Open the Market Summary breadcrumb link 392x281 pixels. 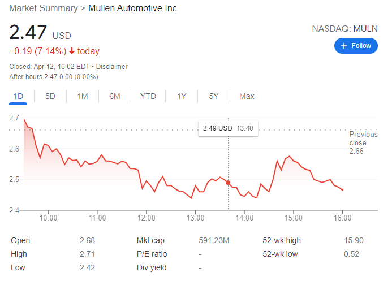click(42, 8)
